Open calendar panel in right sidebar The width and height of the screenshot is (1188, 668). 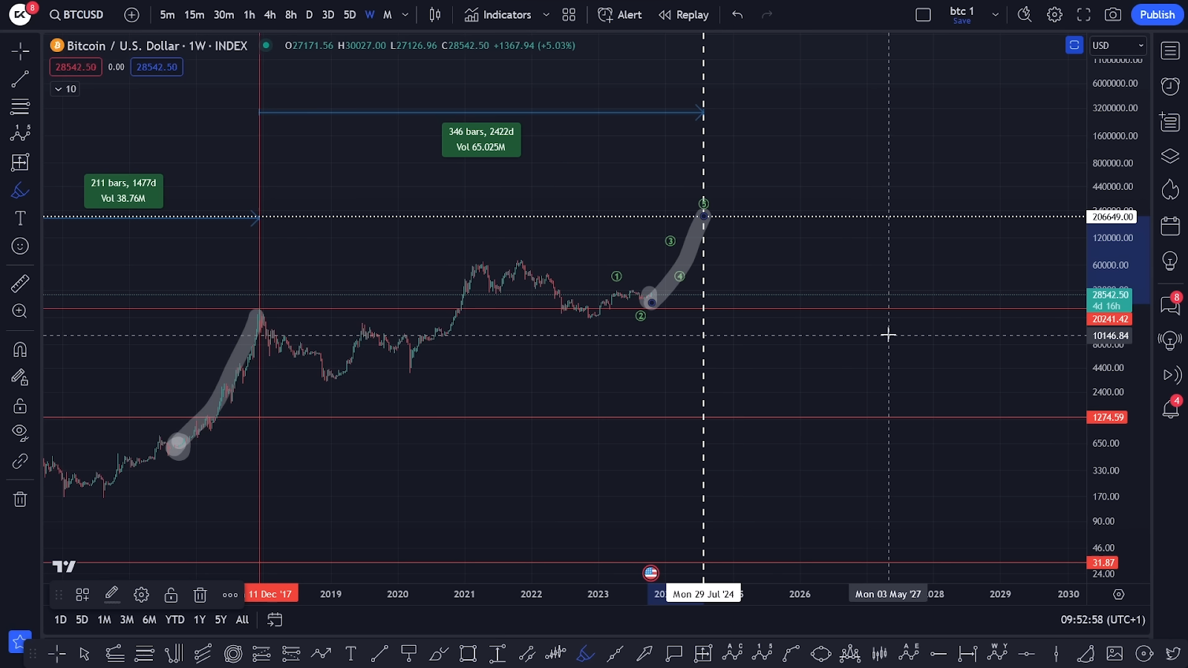(x=1170, y=226)
